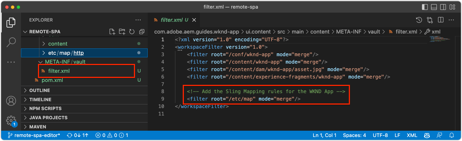The height and width of the screenshot is (141, 462).
Task: Expand the OUTLINE section
Action: coord(40,90)
